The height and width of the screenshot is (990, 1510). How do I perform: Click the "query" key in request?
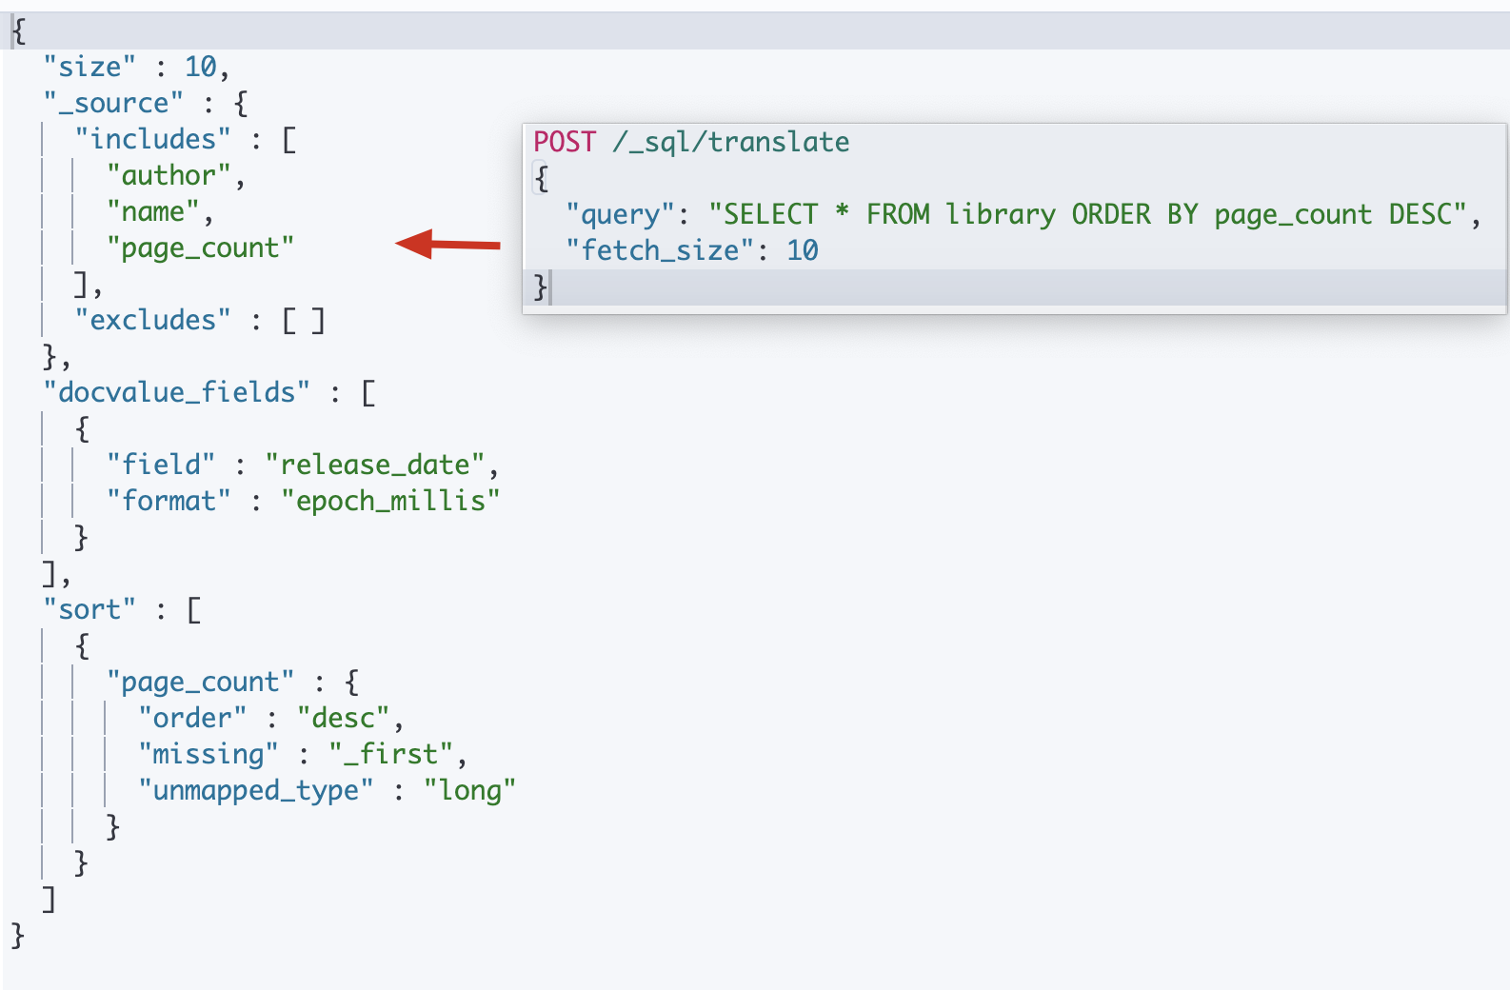click(x=620, y=214)
